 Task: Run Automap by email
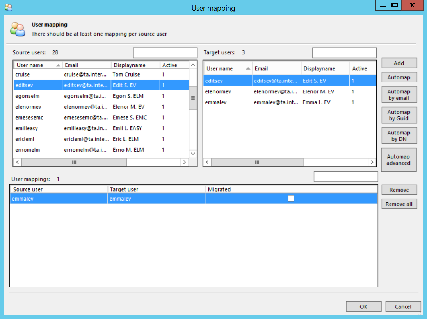coord(399,95)
